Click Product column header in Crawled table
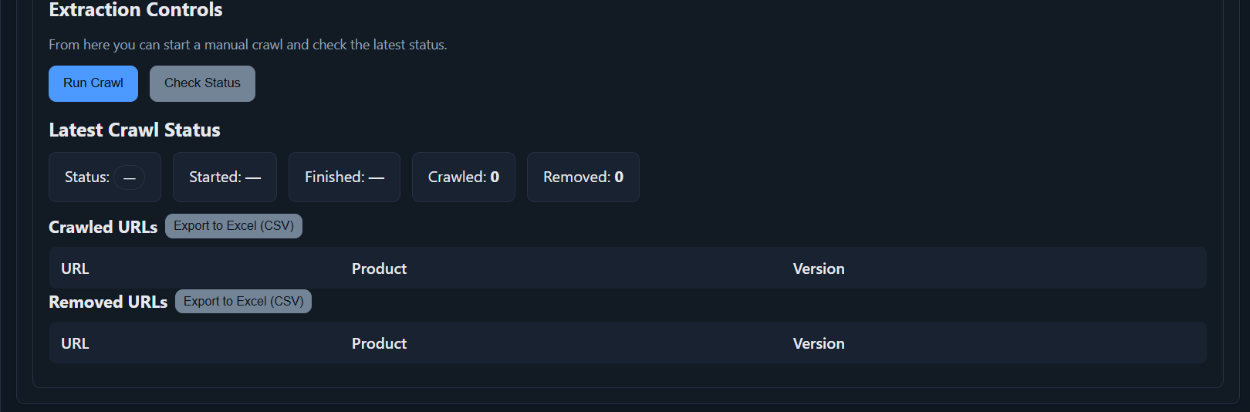1250x412 pixels. pos(379,268)
